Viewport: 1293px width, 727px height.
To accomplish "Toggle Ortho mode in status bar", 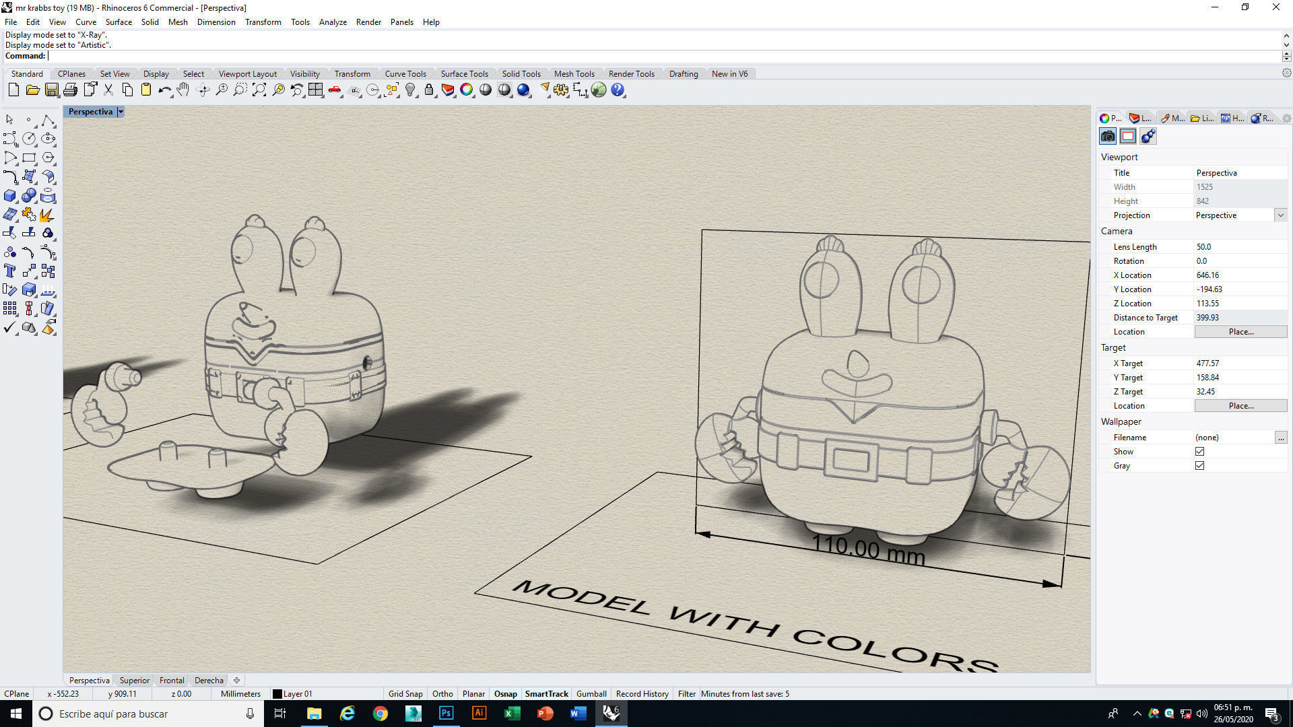I will [442, 694].
